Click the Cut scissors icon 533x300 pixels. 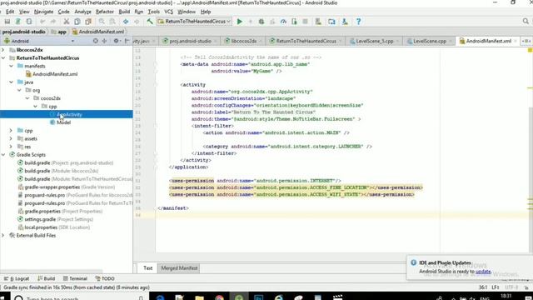(x=67, y=22)
